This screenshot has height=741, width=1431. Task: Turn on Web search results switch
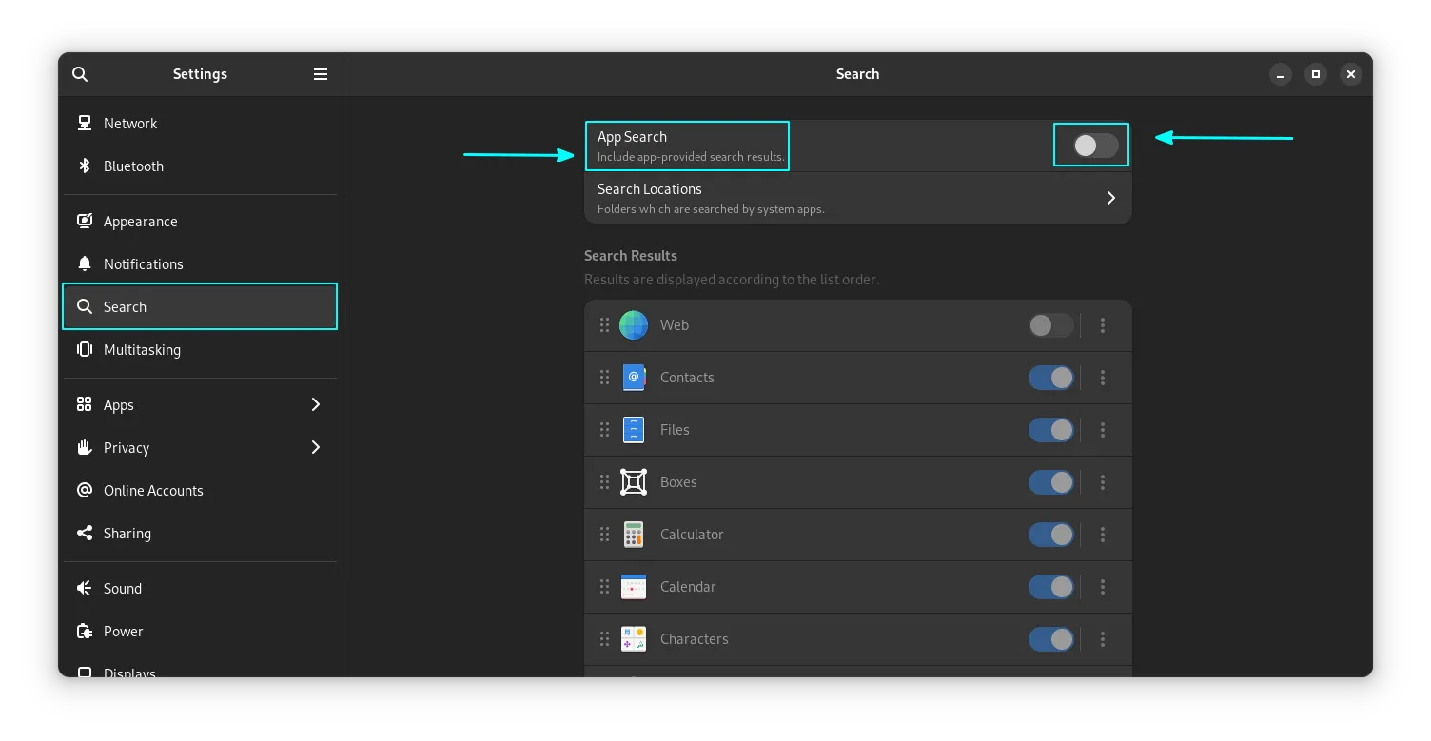click(x=1050, y=325)
